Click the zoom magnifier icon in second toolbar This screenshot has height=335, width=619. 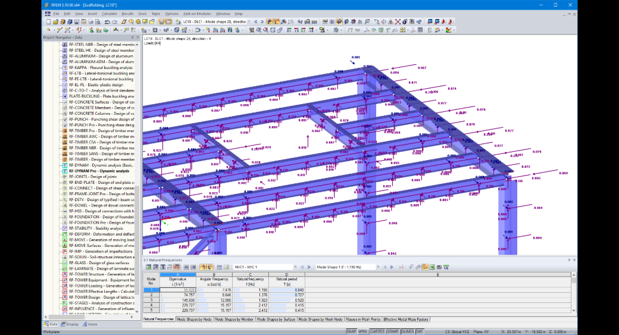258,30
